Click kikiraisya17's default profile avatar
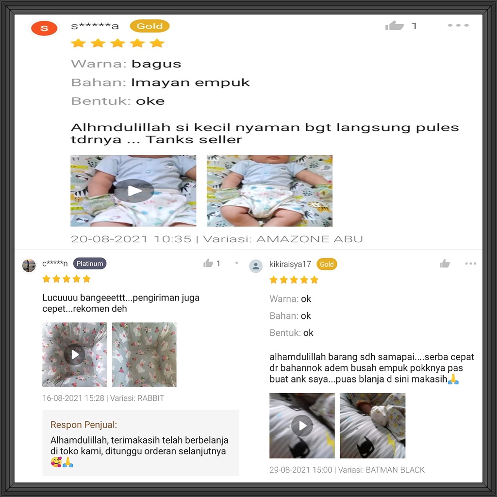Viewport: 497px width, 497px height. [256, 266]
